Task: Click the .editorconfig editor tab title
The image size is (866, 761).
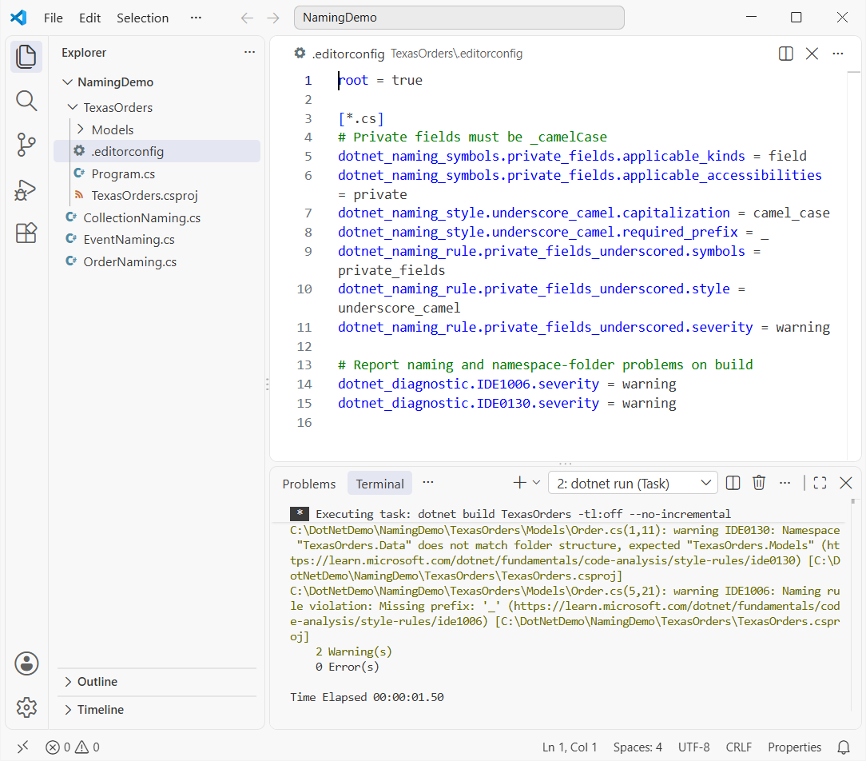Action: tap(348, 54)
